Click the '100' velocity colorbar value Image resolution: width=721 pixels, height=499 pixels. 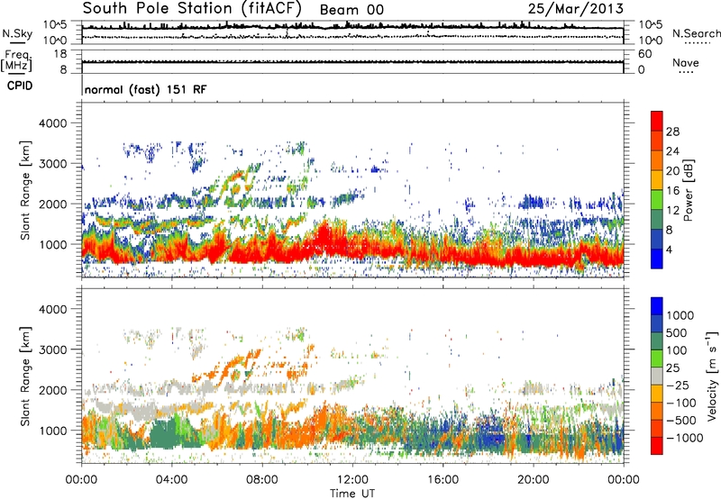click(x=676, y=350)
